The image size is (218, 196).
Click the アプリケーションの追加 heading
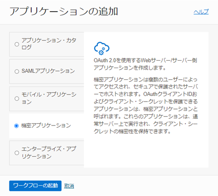[x=64, y=12]
